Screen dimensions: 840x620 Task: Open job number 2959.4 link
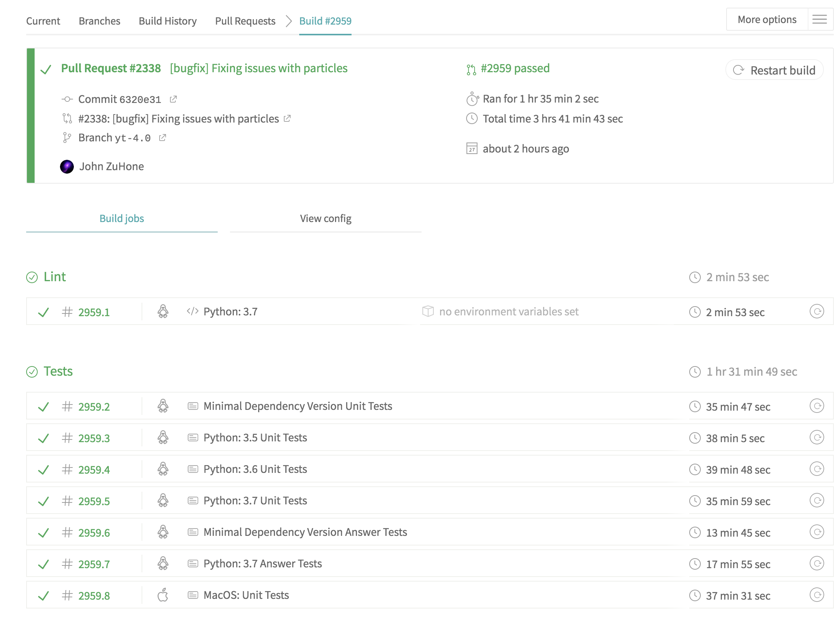[x=94, y=470]
